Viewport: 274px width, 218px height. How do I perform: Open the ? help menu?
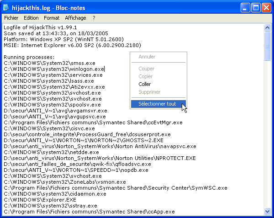pyautogui.click(x=94, y=18)
